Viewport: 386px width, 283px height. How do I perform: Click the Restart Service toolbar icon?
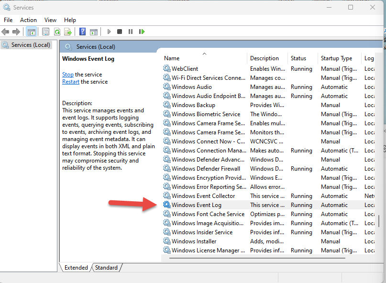point(142,32)
